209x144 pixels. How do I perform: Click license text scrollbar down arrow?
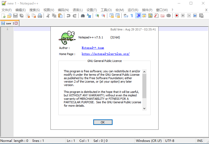tap(144, 109)
